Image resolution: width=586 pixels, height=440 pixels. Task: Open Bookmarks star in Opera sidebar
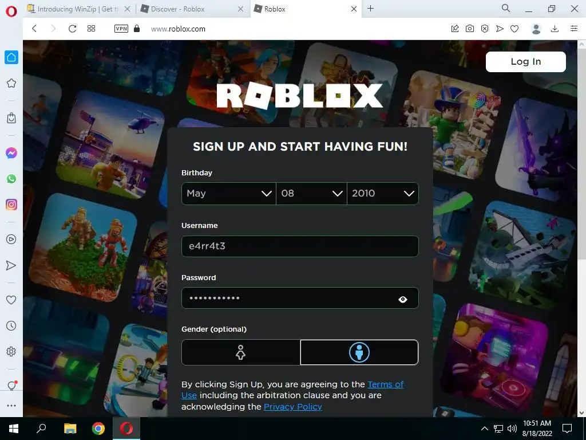point(11,83)
